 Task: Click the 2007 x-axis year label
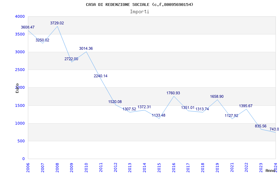(43, 167)
